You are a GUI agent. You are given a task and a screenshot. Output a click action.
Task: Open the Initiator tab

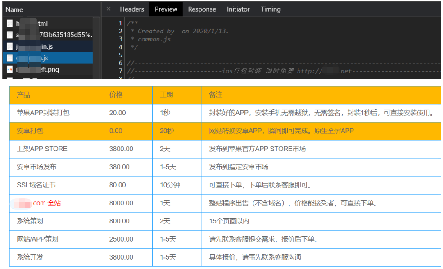point(238,9)
